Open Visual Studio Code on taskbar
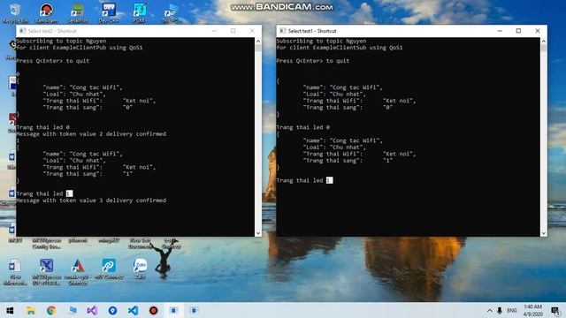 134,310
